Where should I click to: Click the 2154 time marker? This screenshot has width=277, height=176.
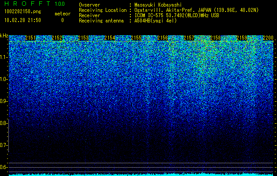click(x=110, y=38)
